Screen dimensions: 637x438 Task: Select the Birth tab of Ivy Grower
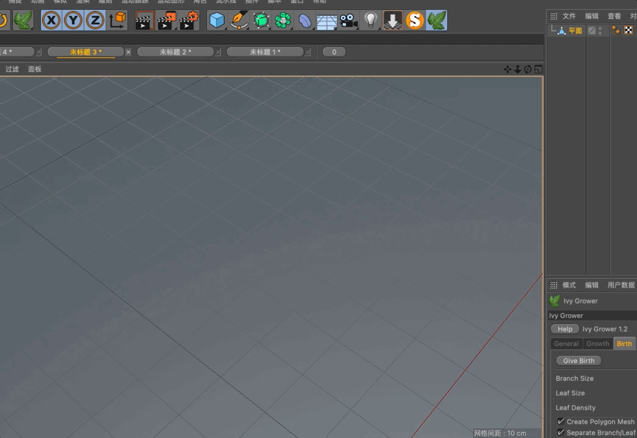(x=624, y=343)
